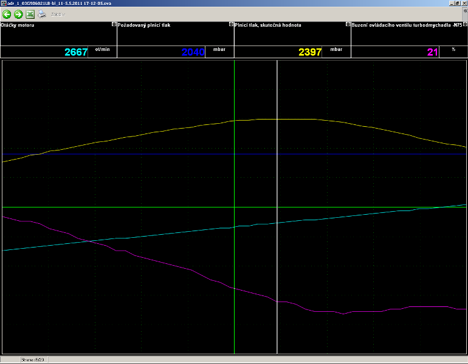The height and width of the screenshot is (364, 468).
Task: Select the Otáčky motoru label
Action: (17, 25)
